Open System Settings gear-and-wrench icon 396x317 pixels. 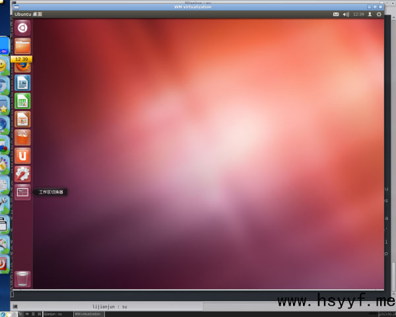point(22,174)
